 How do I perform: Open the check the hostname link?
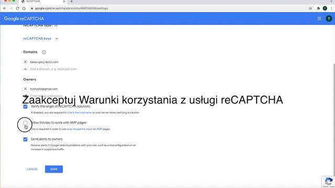79,113
